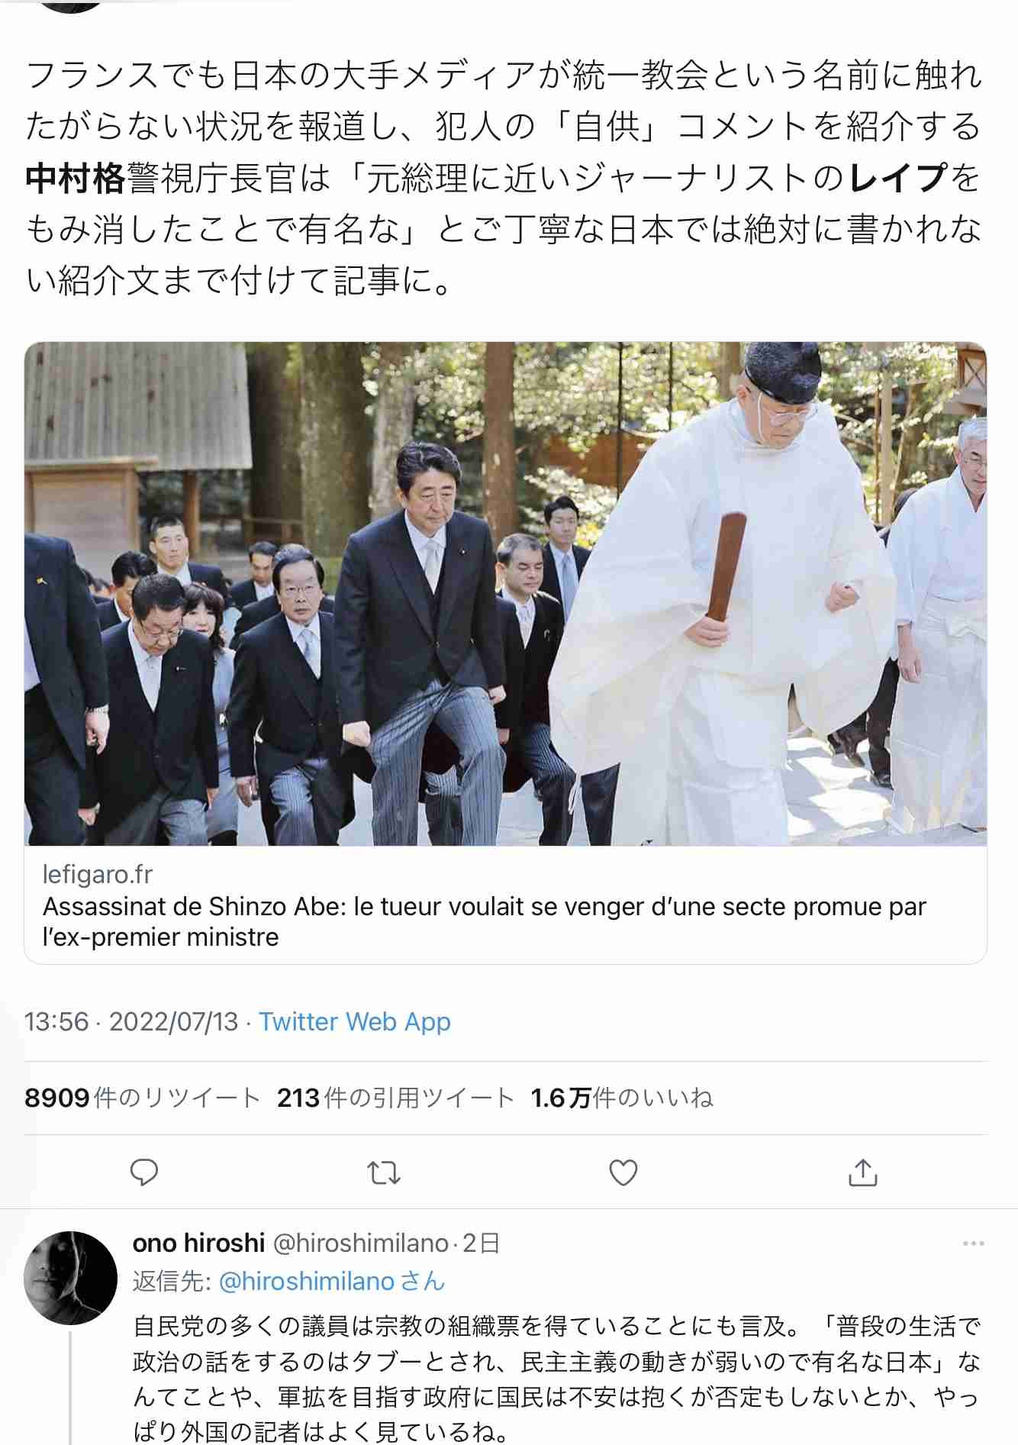Click the lefigaro.fr domain label
The width and height of the screenshot is (1018, 1445).
(x=97, y=874)
